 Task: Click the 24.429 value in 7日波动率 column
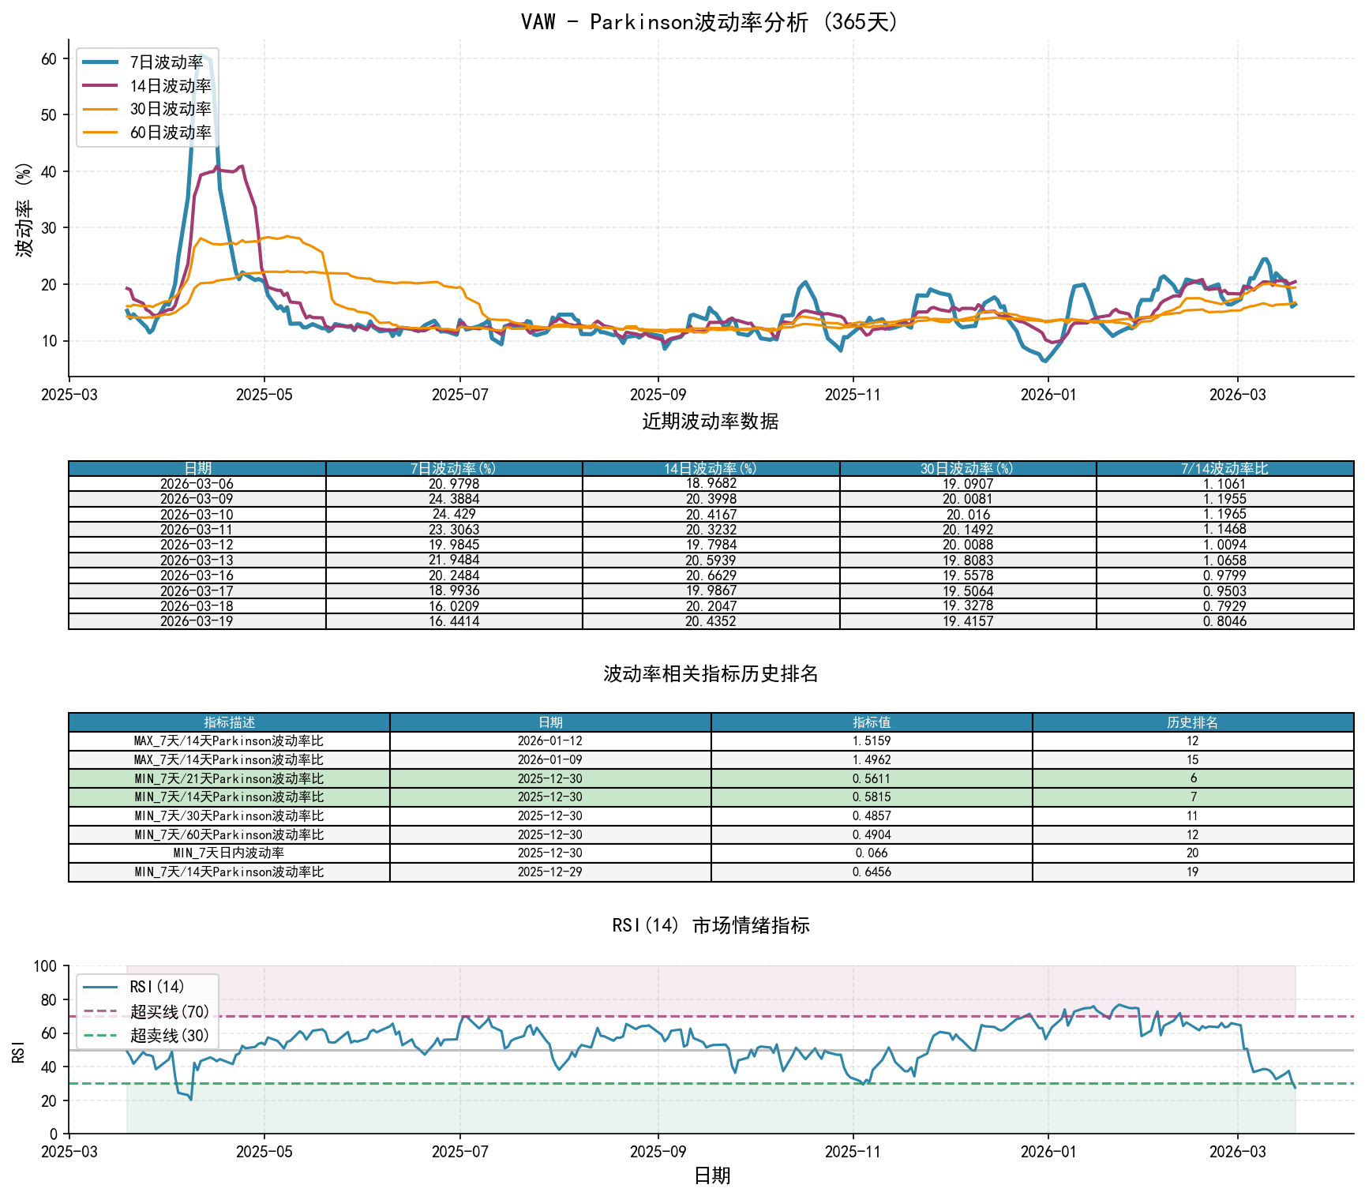[x=454, y=514]
